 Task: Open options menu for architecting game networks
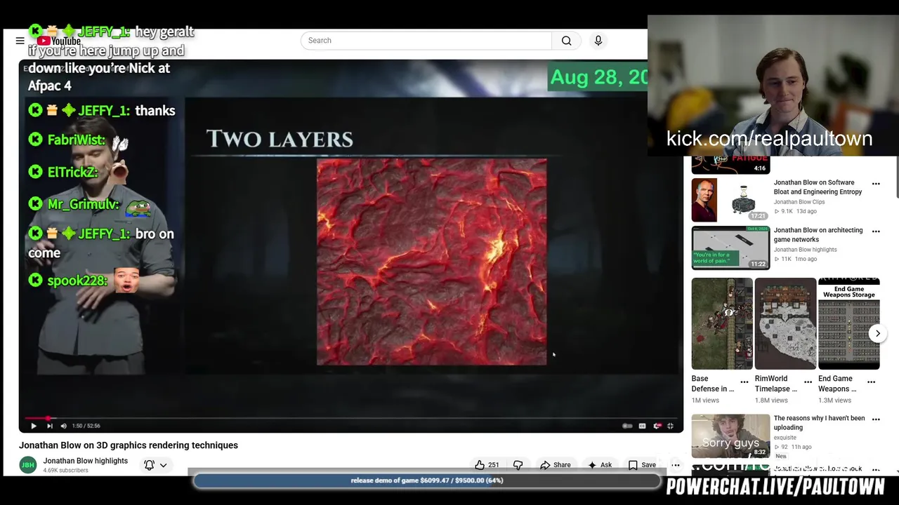[x=876, y=231]
